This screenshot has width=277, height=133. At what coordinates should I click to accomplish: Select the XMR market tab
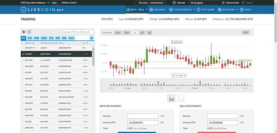pyautogui.click(x=37, y=38)
